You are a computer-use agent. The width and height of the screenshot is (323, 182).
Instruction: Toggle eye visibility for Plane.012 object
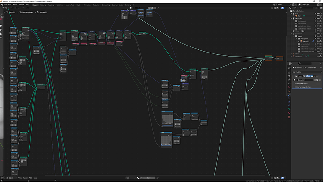318,41
